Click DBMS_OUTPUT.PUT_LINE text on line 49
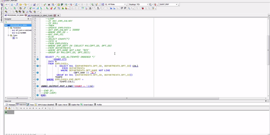Image resolution: width=270 pixels, height=135 pixels. (x=56, y=86)
